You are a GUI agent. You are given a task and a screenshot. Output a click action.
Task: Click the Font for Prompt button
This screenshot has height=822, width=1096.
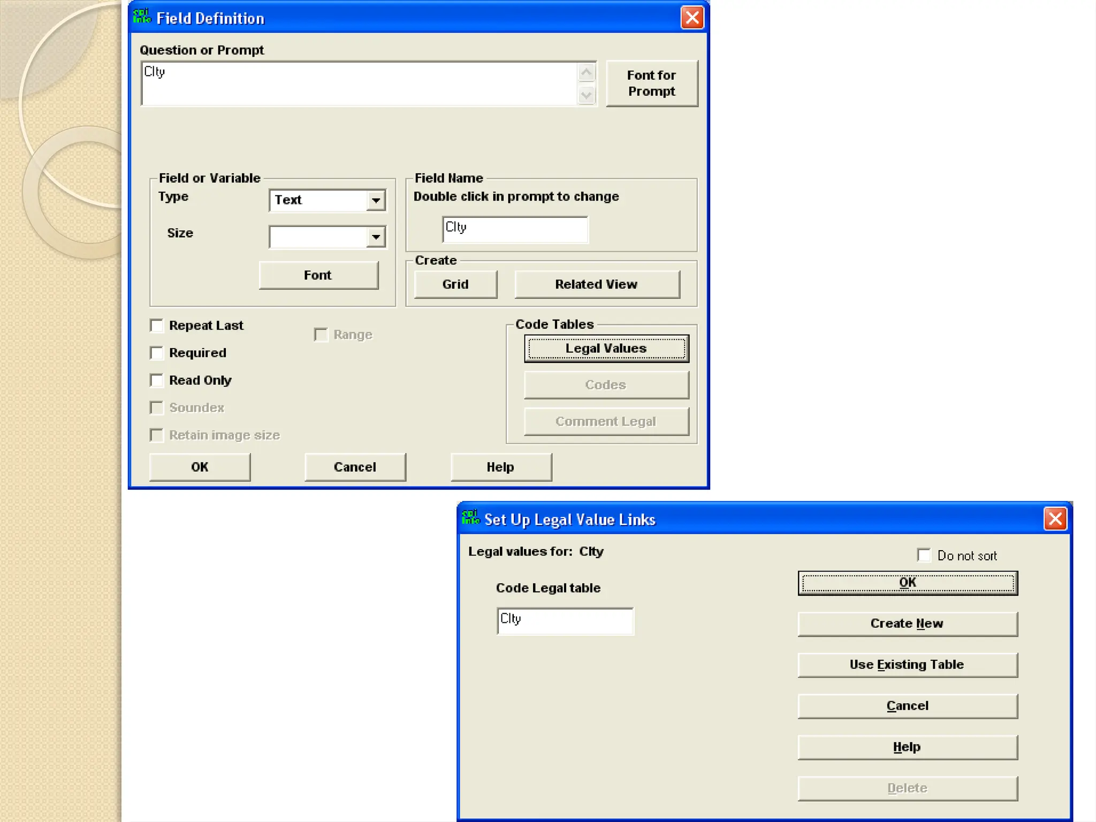click(x=651, y=83)
